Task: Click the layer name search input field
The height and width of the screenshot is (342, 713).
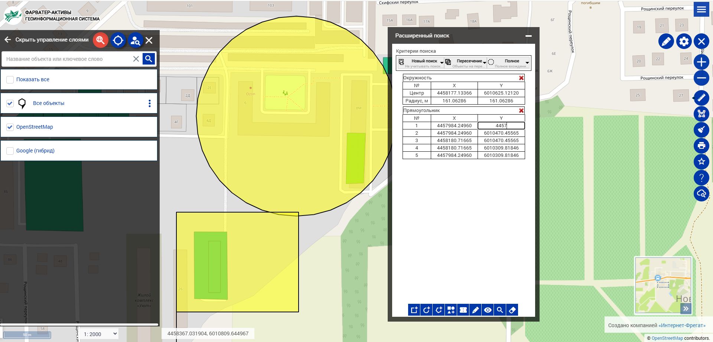Action: click(67, 59)
